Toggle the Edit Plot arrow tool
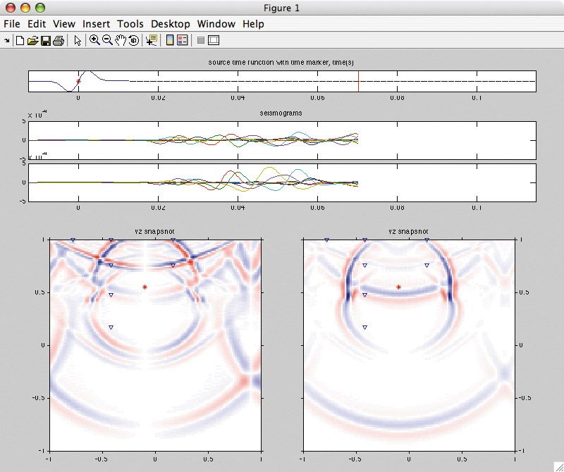Image resolution: width=564 pixels, height=472 pixels. click(x=78, y=40)
